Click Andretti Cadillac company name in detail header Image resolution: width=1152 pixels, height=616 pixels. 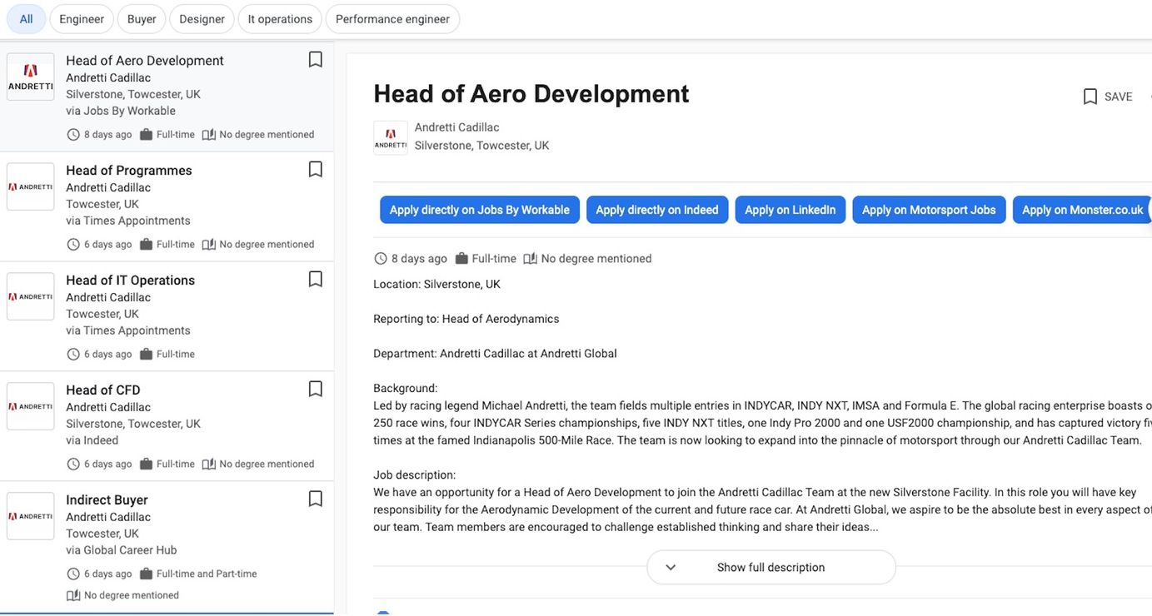[x=457, y=127]
